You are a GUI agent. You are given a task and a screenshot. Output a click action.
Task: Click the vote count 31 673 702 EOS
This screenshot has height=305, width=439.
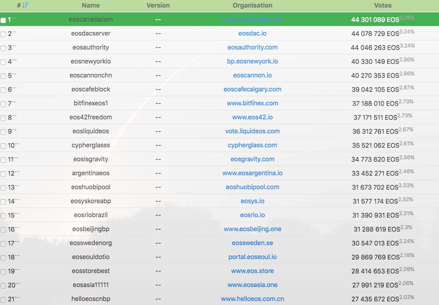pos(375,187)
